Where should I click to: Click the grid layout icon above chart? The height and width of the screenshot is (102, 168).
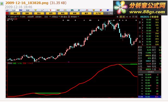coord(121,17)
